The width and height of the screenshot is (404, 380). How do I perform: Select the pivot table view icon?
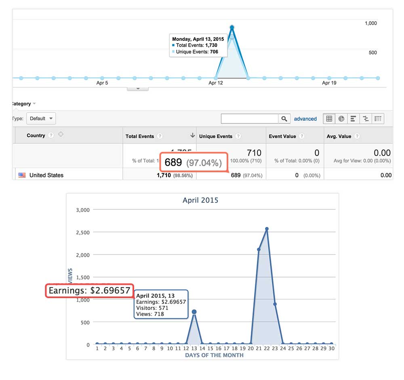(x=378, y=119)
